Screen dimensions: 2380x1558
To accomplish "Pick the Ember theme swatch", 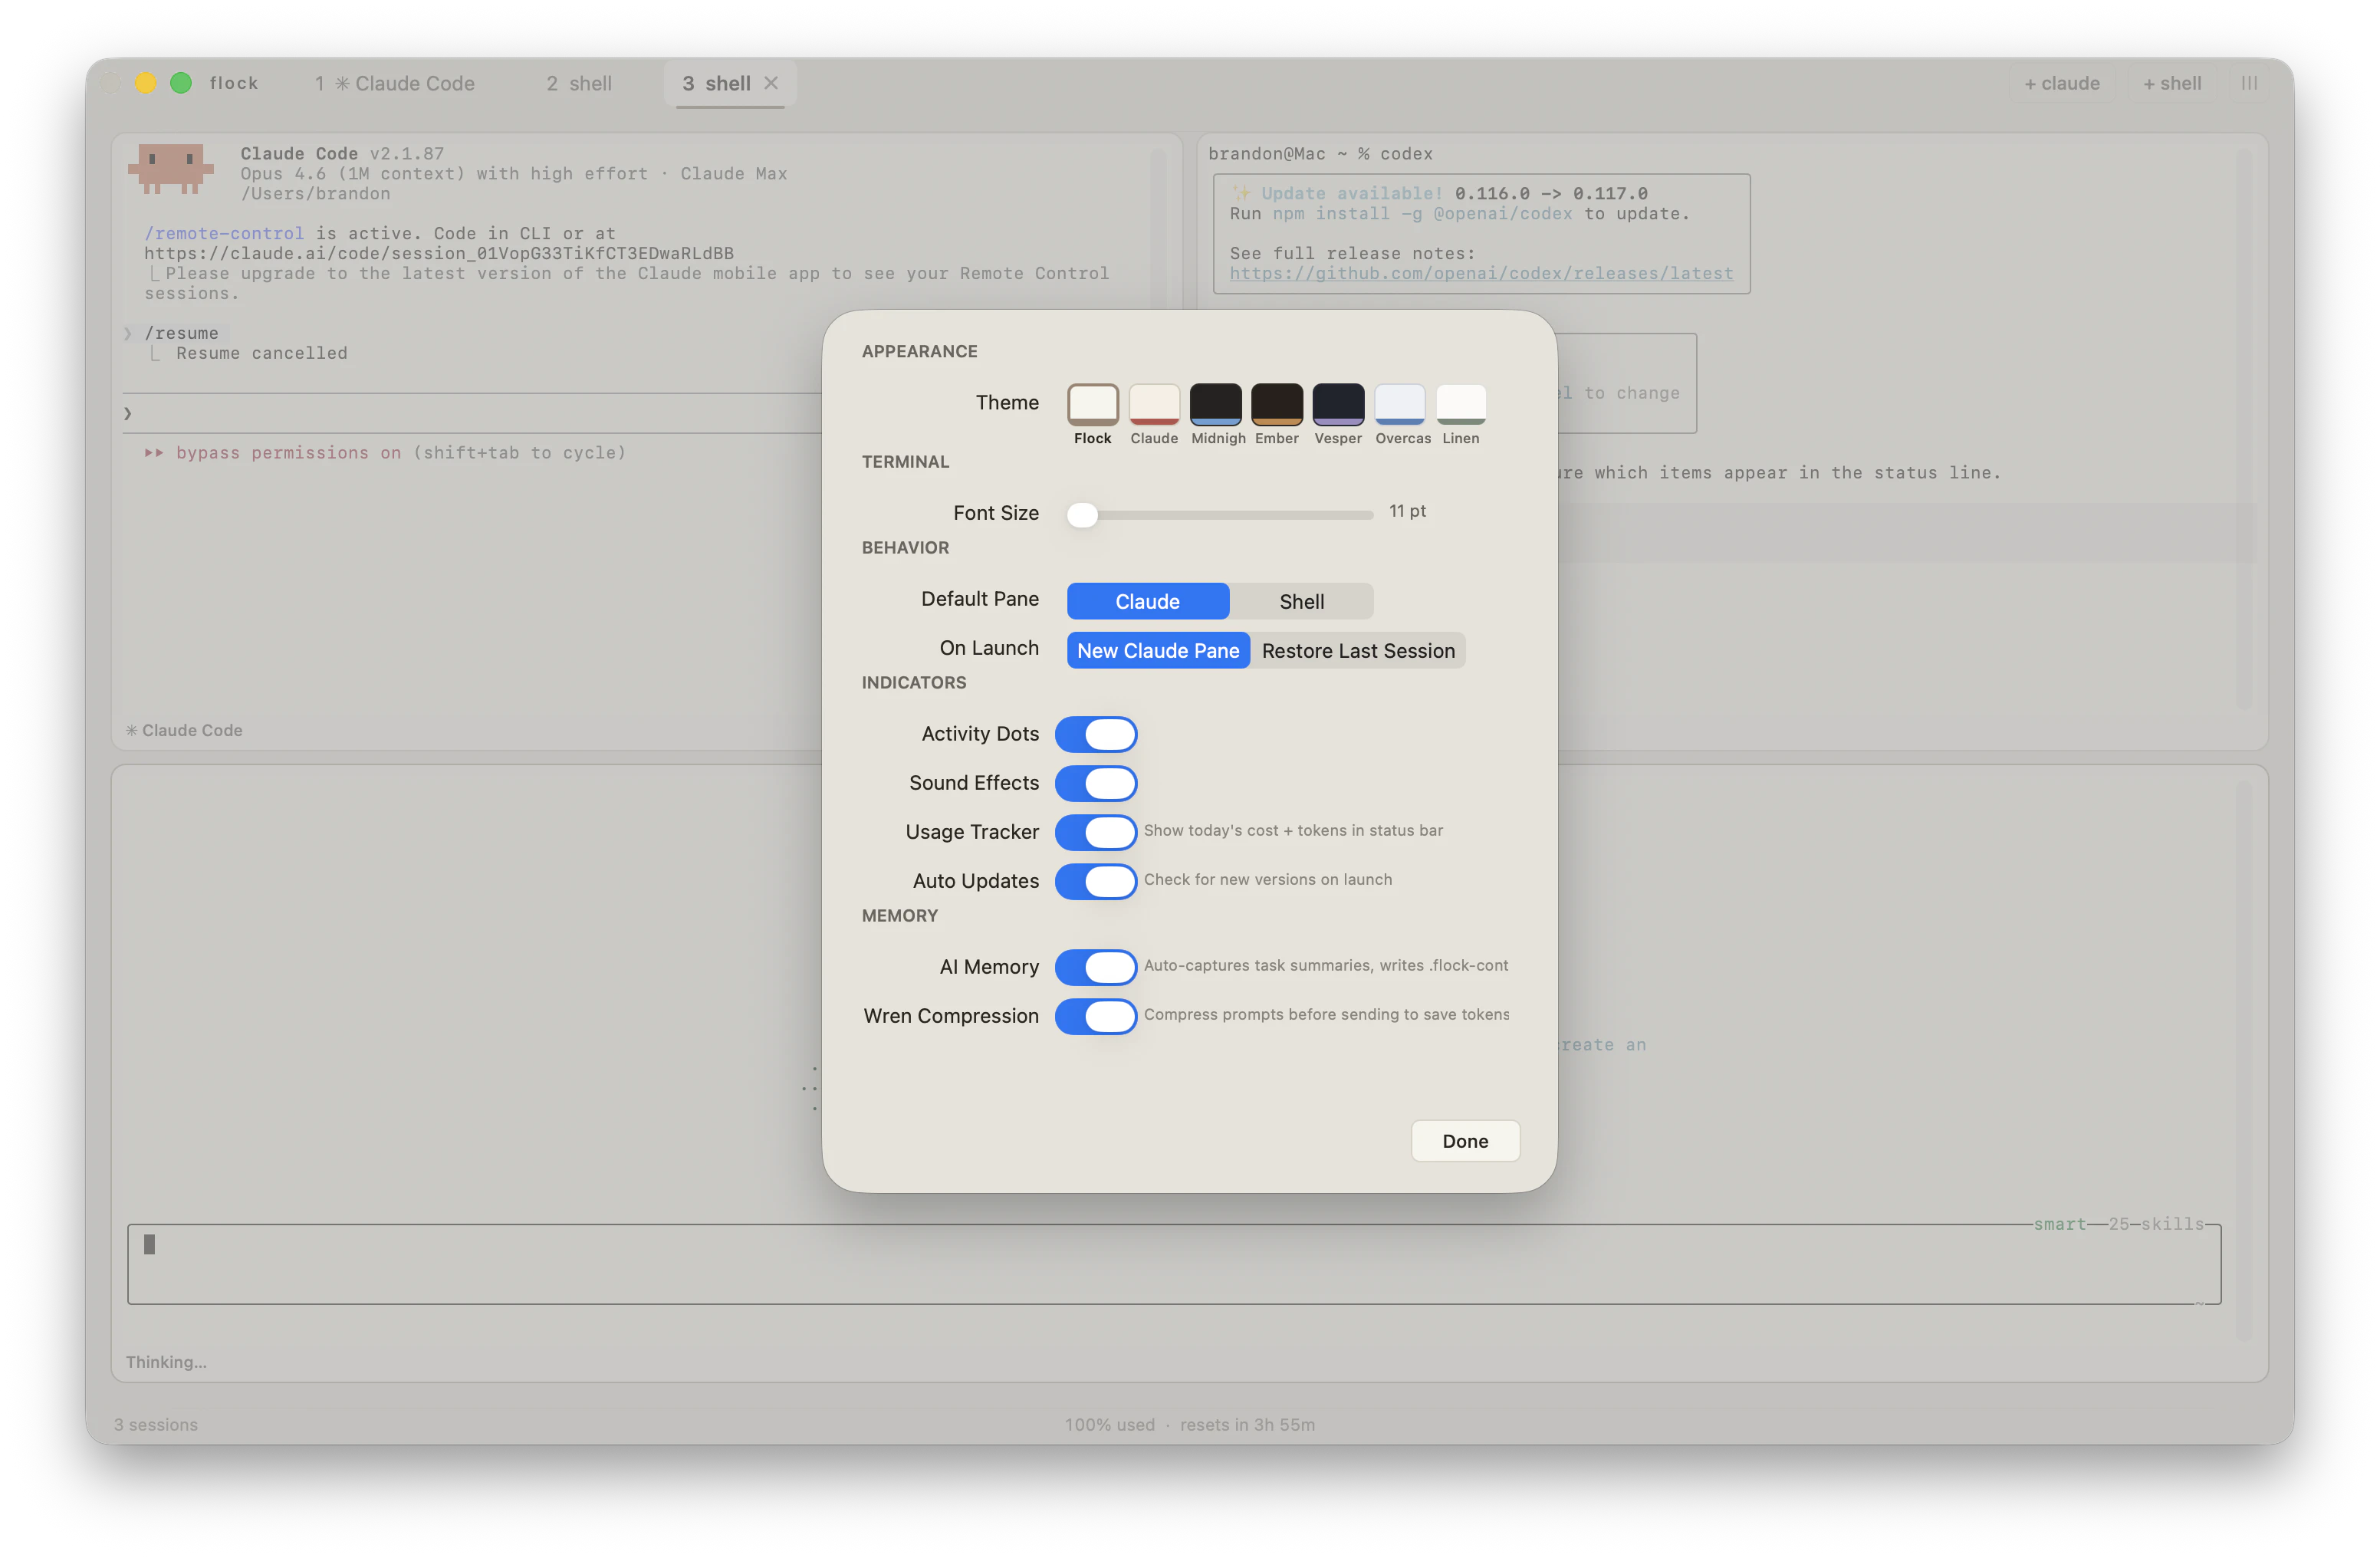I will point(1277,404).
